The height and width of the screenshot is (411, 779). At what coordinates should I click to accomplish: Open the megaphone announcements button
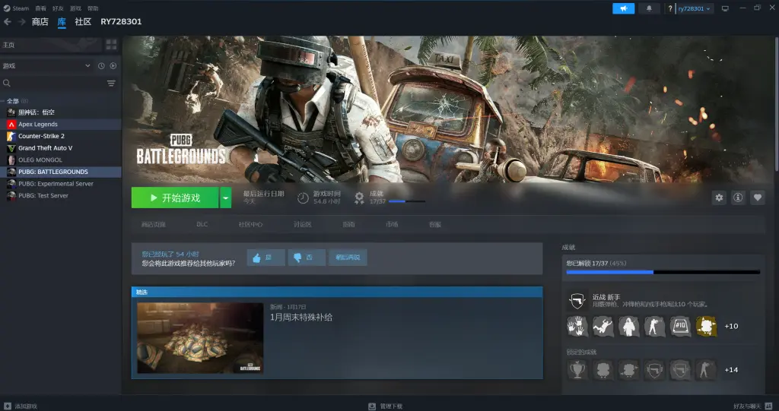(624, 8)
